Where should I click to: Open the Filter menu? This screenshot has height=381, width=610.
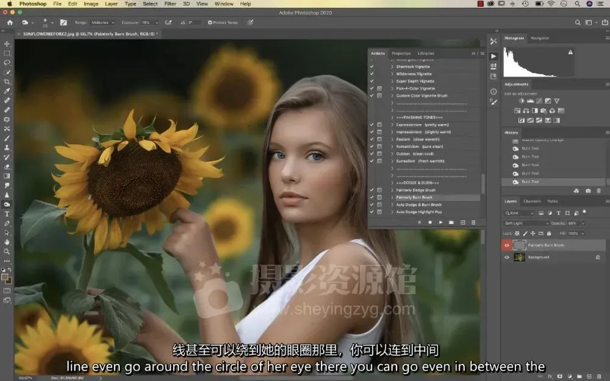coord(170,4)
